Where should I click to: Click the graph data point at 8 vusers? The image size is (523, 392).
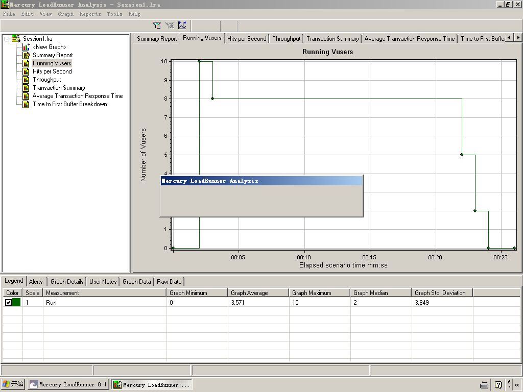(x=212, y=99)
